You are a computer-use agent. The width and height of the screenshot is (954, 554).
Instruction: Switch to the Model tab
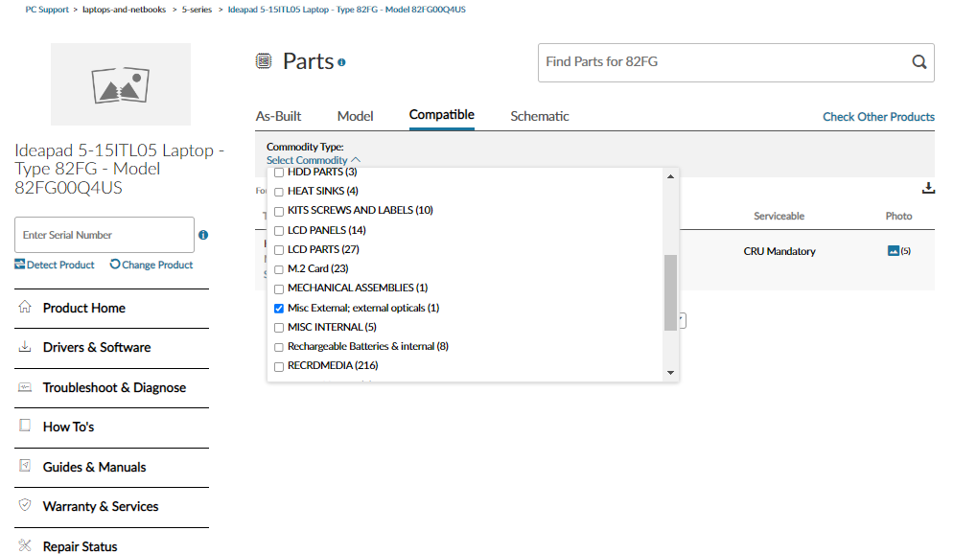356,116
